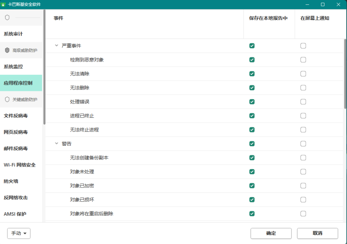The height and width of the screenshot is (244, 347).
Task: Tick on-screen notification for 严重事件 group
Action: click(x=303, y=46)
